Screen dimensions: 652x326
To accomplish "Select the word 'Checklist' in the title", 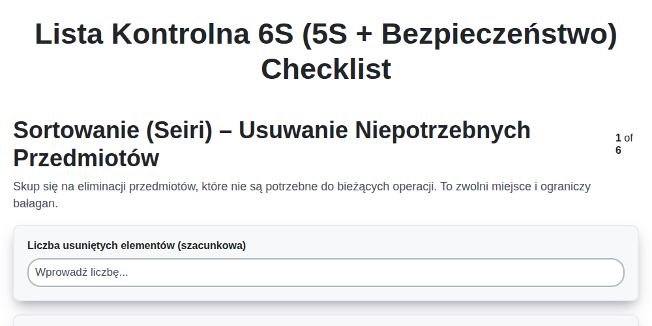I will (x=326, y=68).
